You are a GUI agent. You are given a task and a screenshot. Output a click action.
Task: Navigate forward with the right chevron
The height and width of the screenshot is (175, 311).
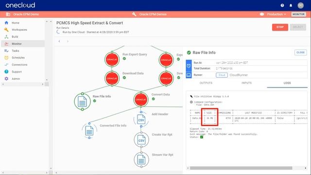coord(68,41)
